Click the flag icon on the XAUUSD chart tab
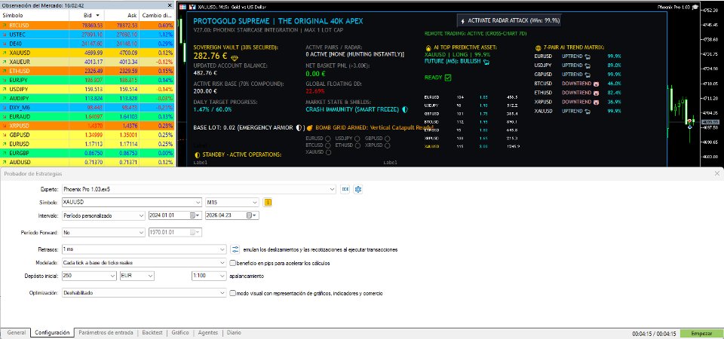This screenshot has height=339, width=724. [183, 7]
